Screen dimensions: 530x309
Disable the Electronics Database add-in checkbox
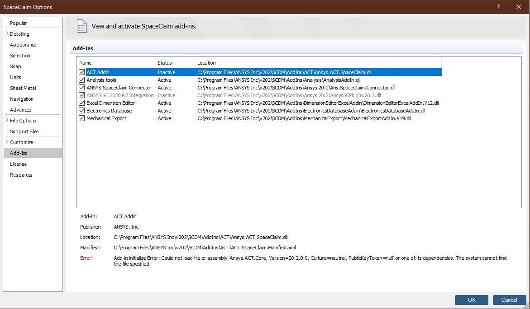[x=81, y=111]
